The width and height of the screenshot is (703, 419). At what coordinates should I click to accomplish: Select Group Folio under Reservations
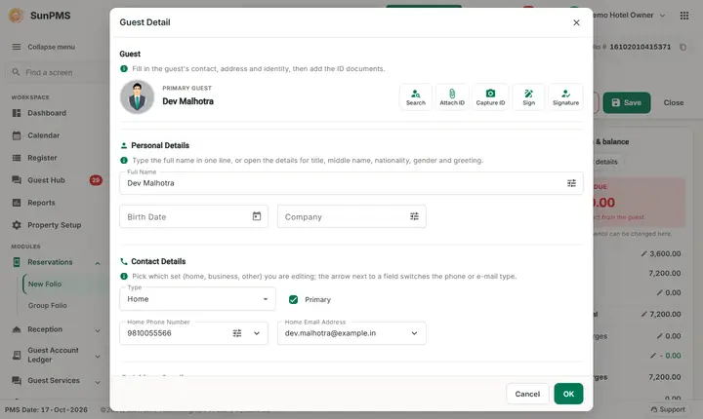pos(48,305)
